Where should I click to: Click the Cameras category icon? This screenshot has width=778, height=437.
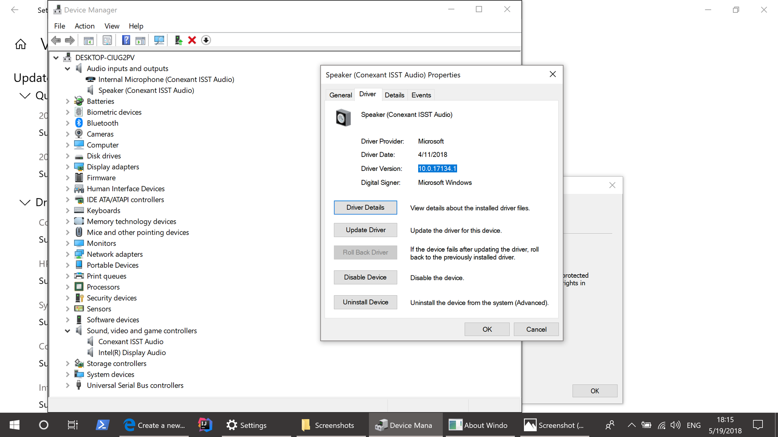(79, 134)
